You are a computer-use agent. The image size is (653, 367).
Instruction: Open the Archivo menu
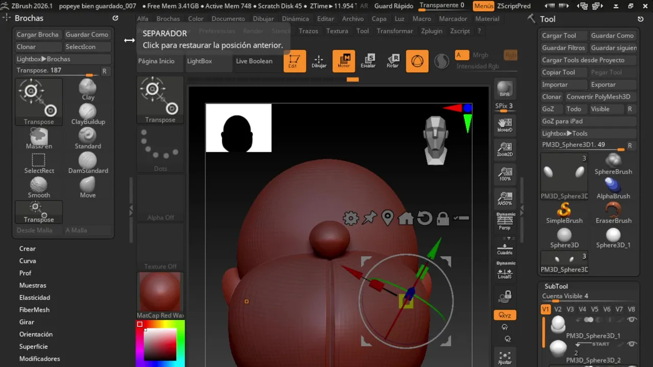point(353,19)
